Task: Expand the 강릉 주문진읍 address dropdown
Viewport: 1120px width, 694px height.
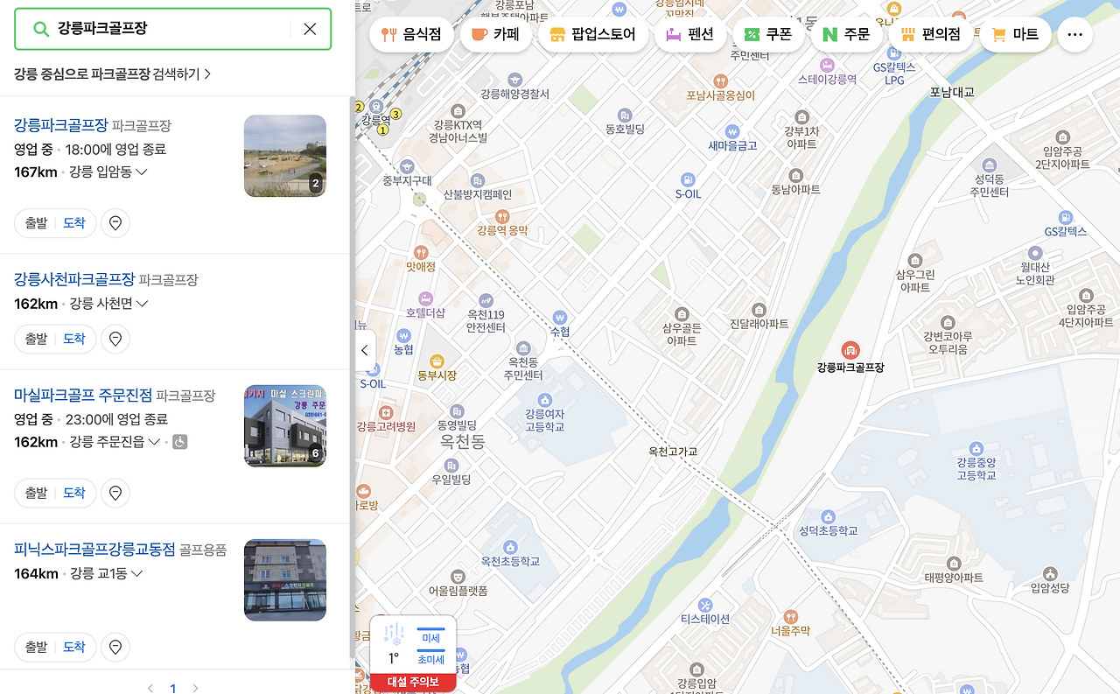Action: [154, 441]
